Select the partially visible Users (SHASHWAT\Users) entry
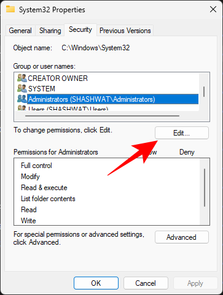 point(68,109)
